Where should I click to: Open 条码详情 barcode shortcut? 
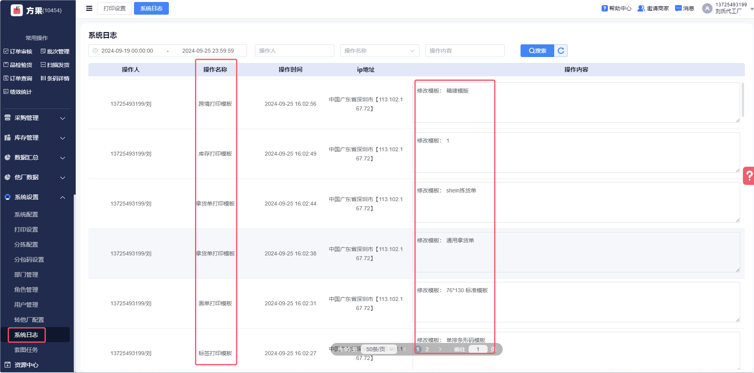(x=55, y=78)
